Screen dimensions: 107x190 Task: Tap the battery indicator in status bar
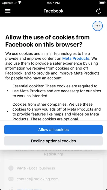coord(102,3)
